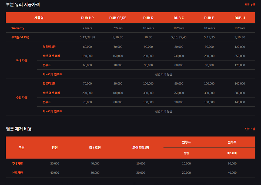Click '수입 차량' row label in film removal table
The image size is (261, 185).
[x=17, y=173]
